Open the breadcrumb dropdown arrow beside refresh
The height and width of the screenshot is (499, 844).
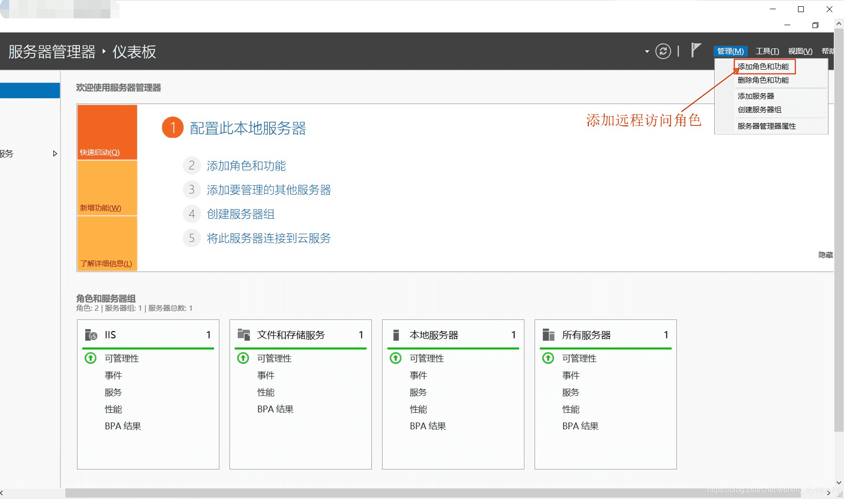pyautogui.click(x=647, y=51)
